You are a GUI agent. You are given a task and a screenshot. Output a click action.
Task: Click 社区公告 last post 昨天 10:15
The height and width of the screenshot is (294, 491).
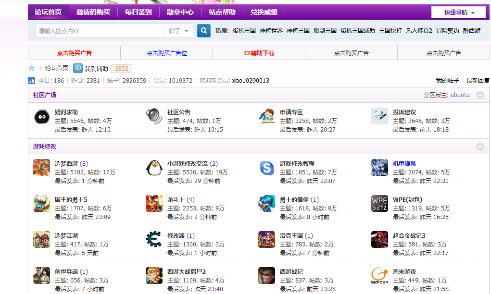click(209, 130)
